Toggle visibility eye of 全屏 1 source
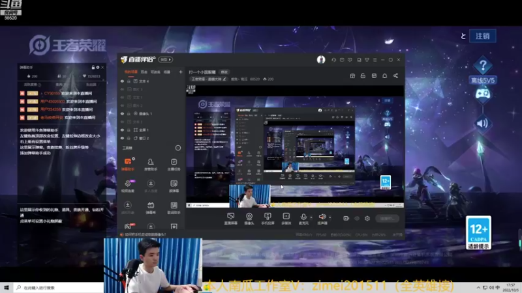The width and height of the screenshot is (522, 293). 122,130
